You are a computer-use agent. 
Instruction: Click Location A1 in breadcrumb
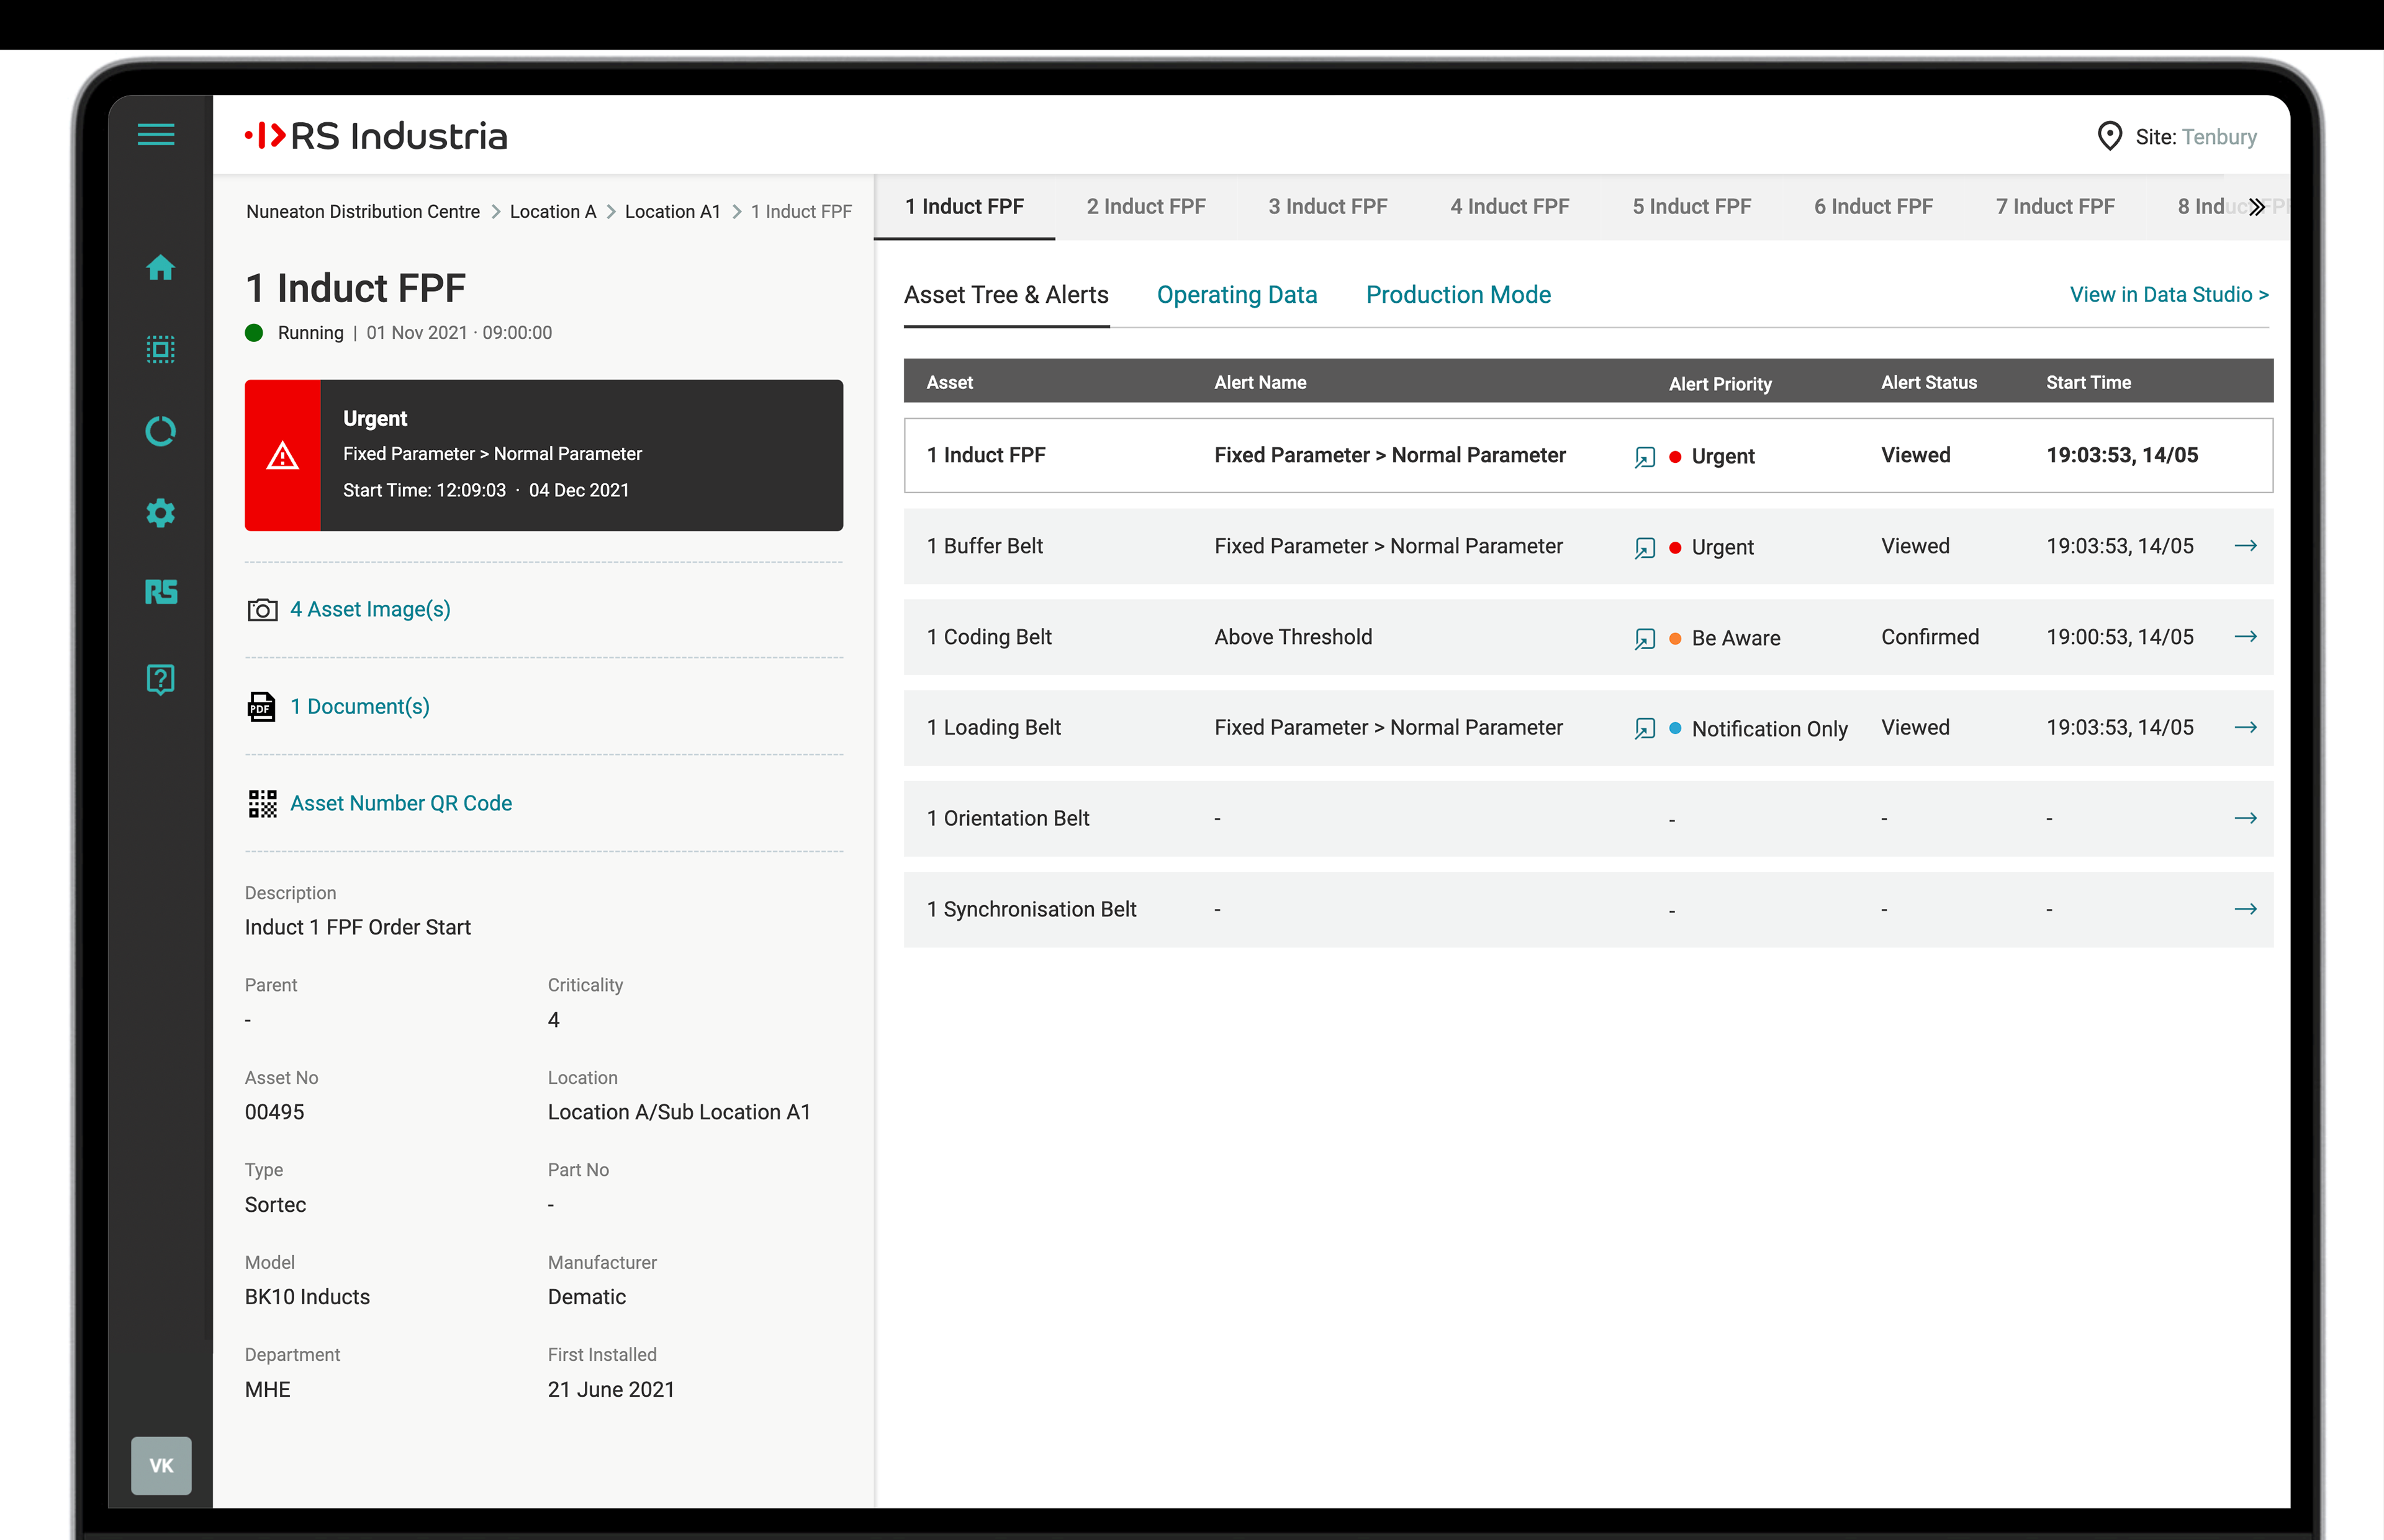672,212
